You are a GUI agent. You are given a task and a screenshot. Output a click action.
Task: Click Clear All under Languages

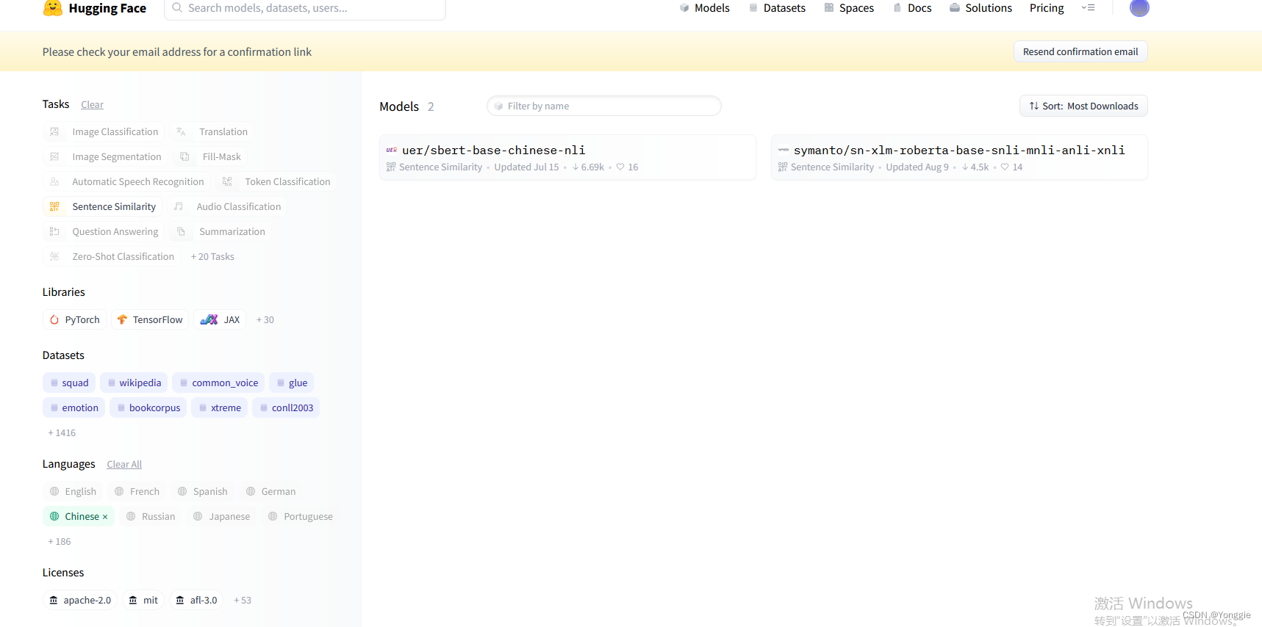click(124, 465)
